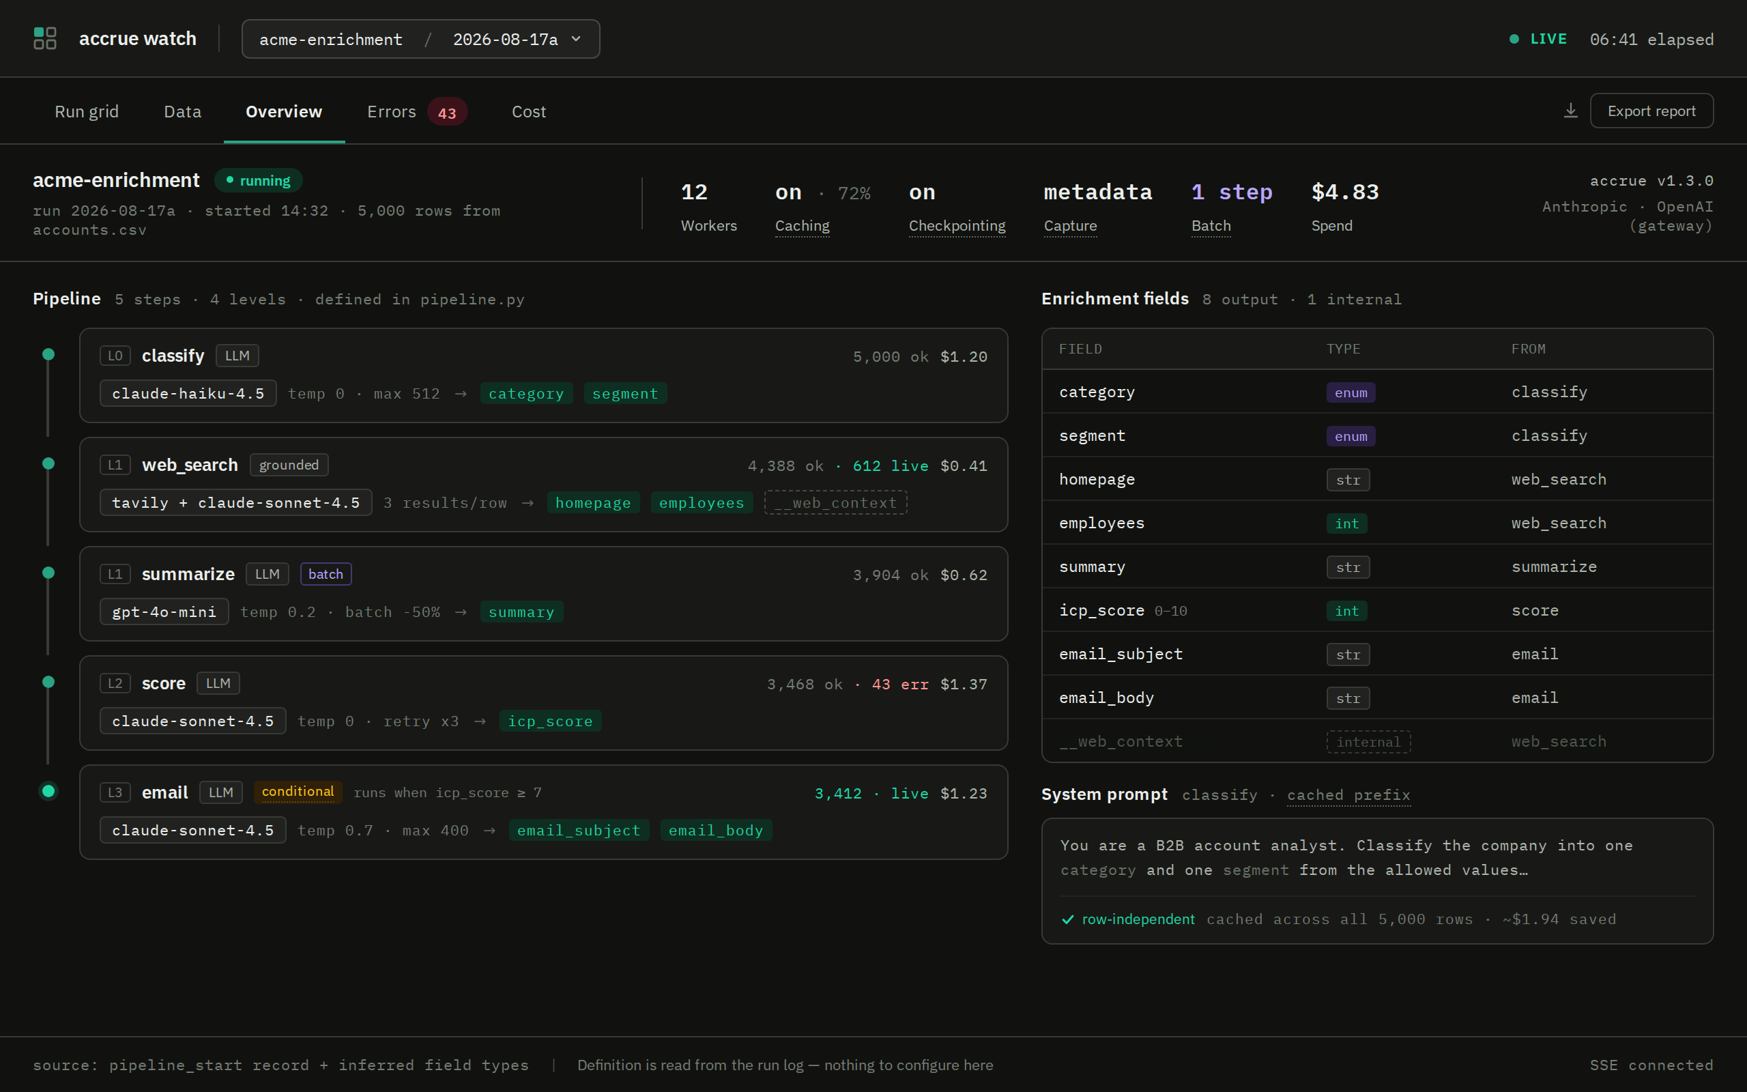Click the enum type badge for segment
Image resolution: width=1747 pixels, height=1092 pixels.
(x=1351, y=436)
